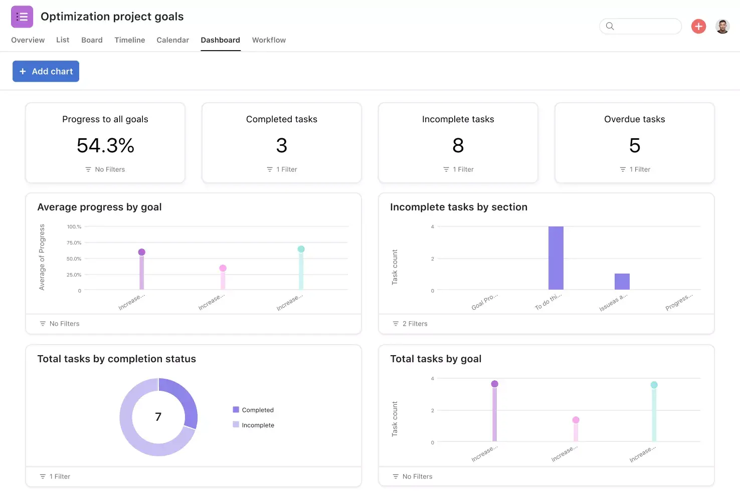Click the purple project list icon beside the title

pyautogui.click(x=22, y=17)
